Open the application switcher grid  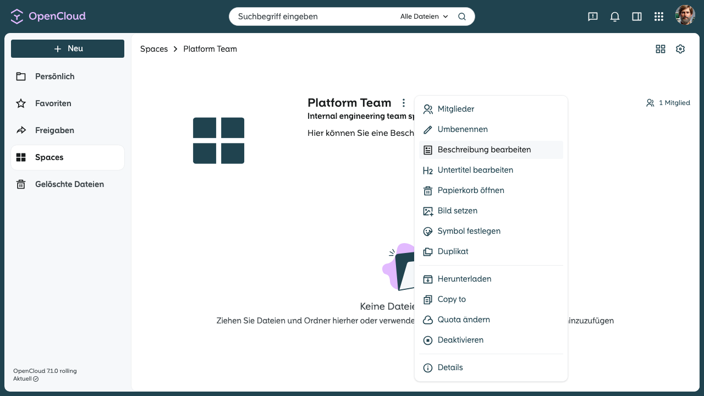(659, 16)
